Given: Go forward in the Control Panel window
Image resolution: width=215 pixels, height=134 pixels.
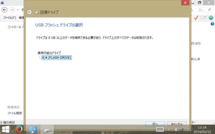Looking at the screenshot, I should [12, 10].
